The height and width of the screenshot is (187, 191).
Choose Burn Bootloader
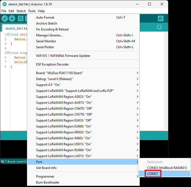tap(84, 182)
